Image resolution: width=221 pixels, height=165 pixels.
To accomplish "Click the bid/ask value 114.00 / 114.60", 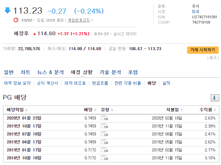I will tap(85, 49).
